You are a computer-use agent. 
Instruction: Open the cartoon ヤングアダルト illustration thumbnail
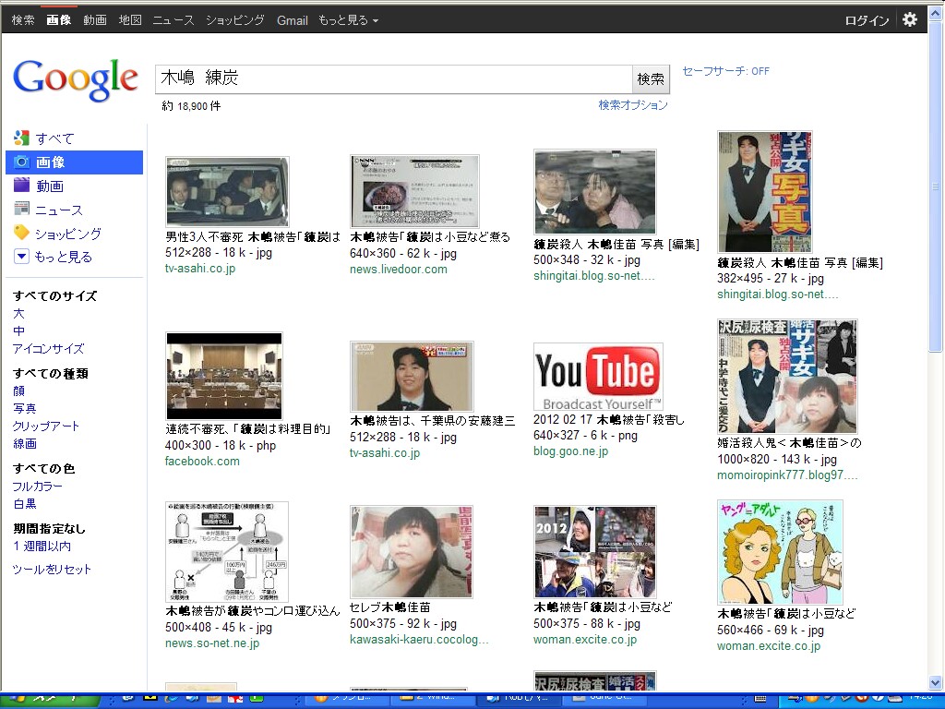pos(780,552)
